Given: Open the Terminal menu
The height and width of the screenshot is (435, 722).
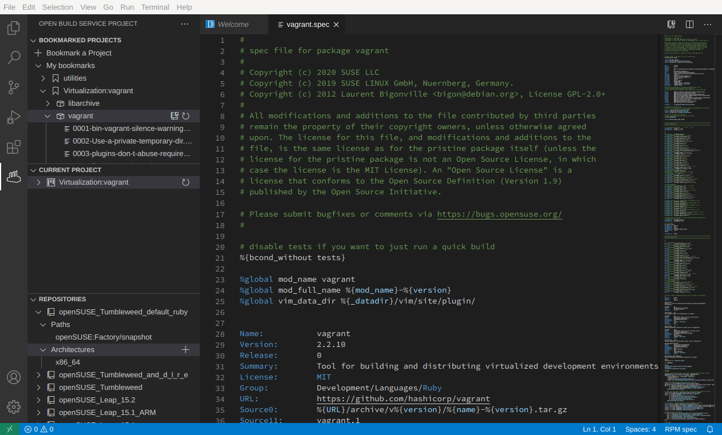Looking at the screenshot, I should (x=155, y=7).
